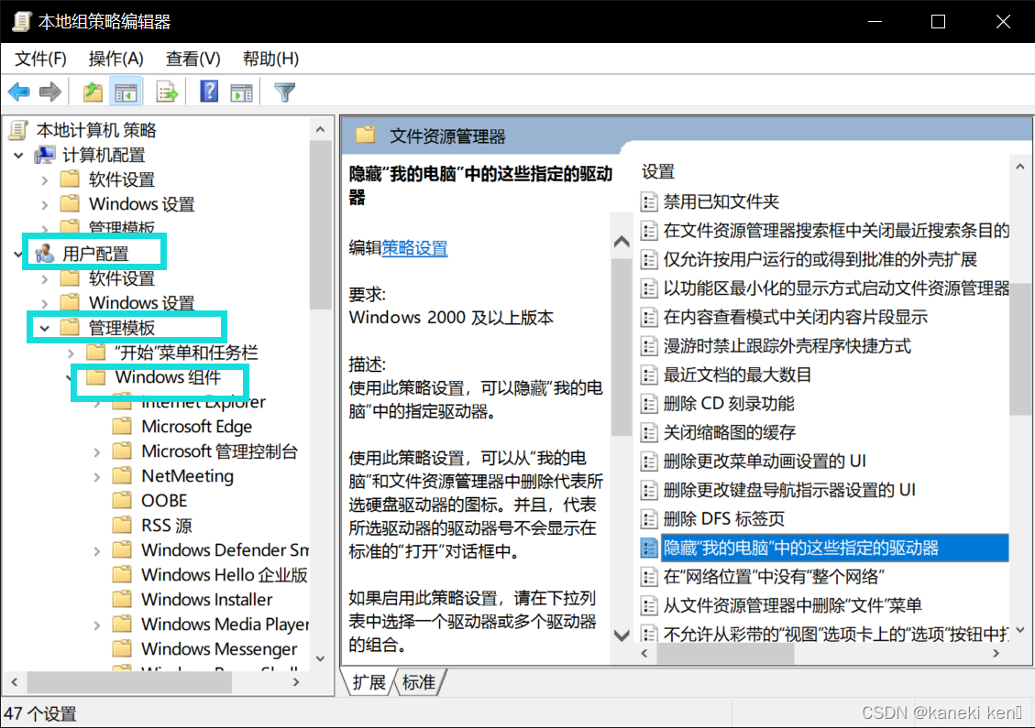The height and width of the screenshot is (728, 1035).
Task: Click the tree pane horizontal scrollbar right arrow
Action: pos(296,682)
